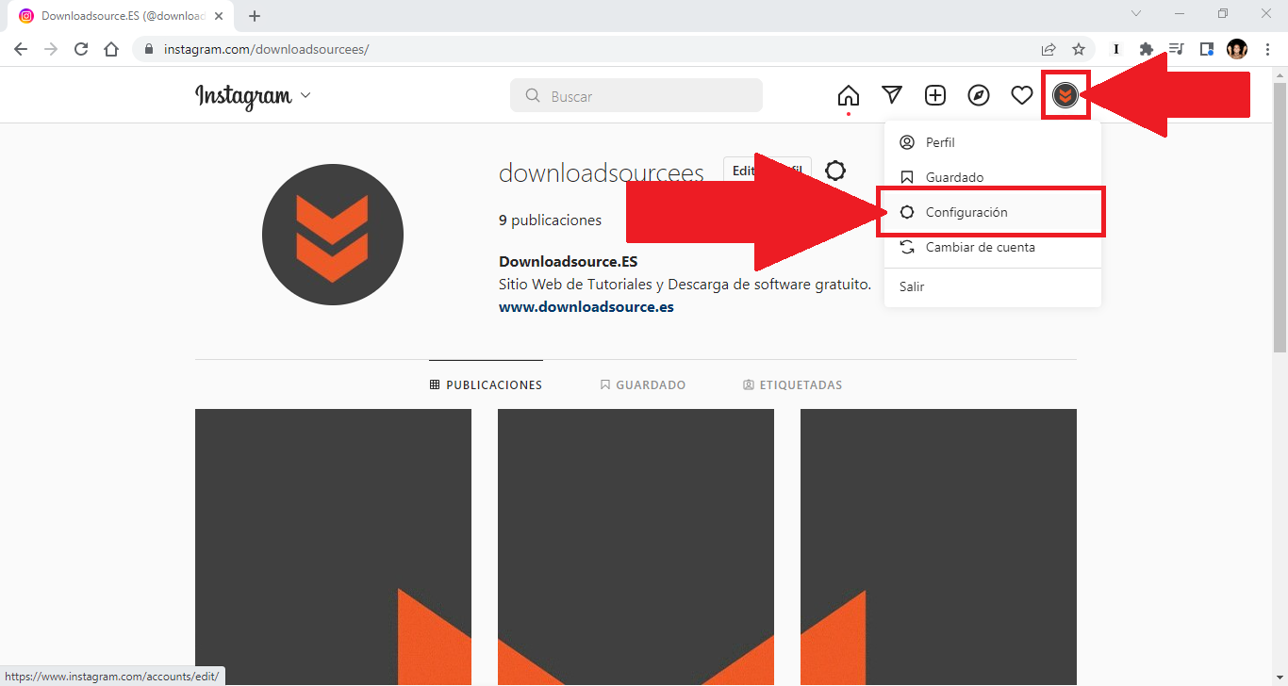Open Configuración menu entry

point(993,212)
